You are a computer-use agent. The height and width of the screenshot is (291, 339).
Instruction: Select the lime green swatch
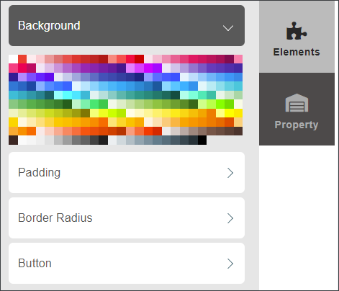pos(220,104)
